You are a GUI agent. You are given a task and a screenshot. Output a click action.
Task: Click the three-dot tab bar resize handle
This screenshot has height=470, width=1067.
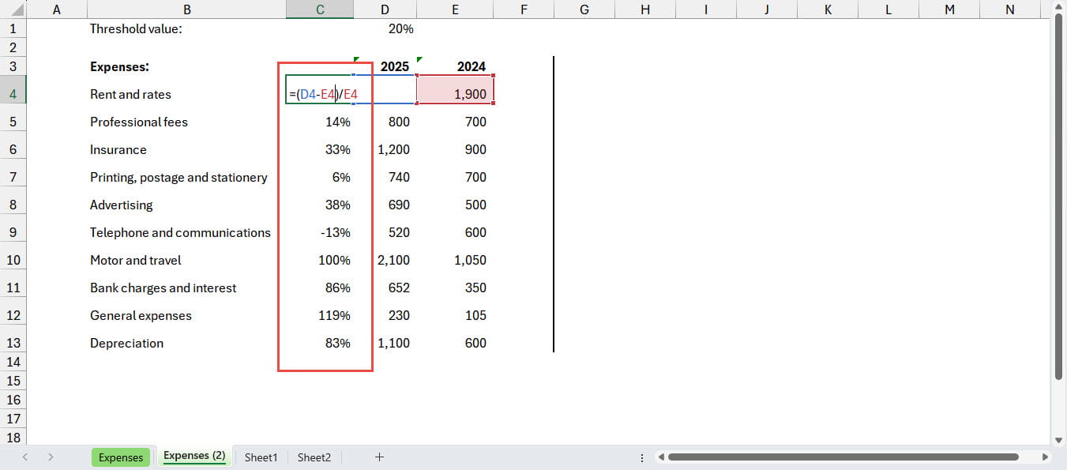tap(641, 457)
